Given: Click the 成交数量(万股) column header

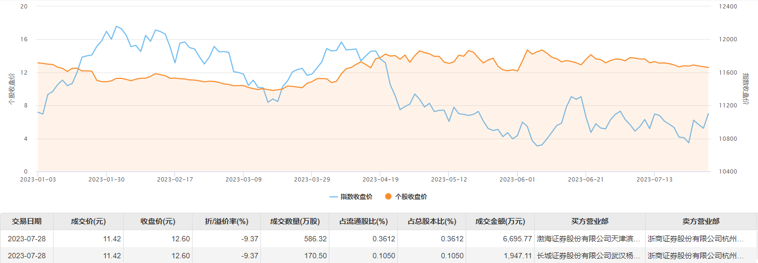Looking at the screenshot, I should 295,222.
